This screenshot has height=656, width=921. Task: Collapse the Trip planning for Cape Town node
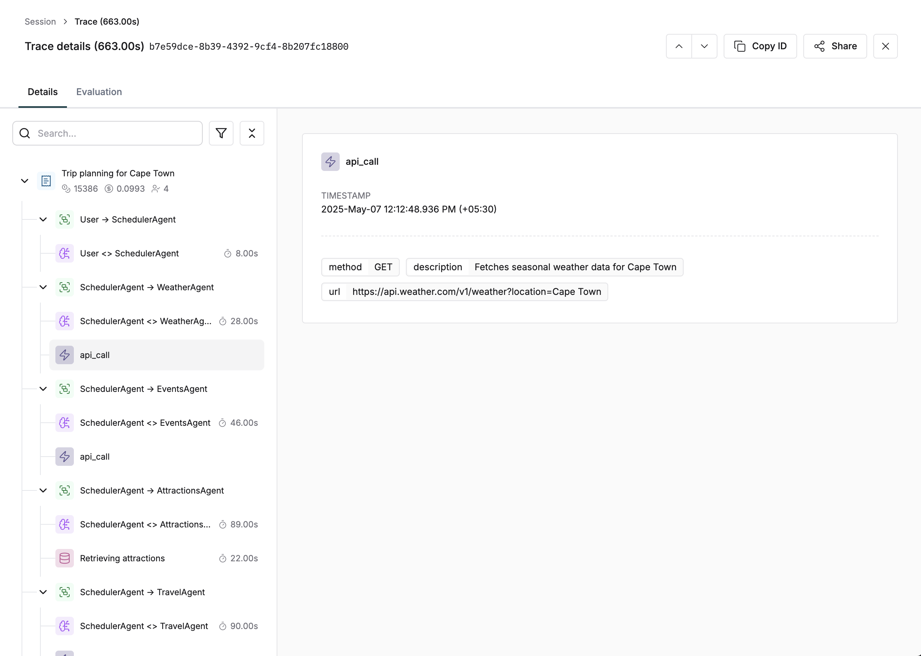pos(25,181)
